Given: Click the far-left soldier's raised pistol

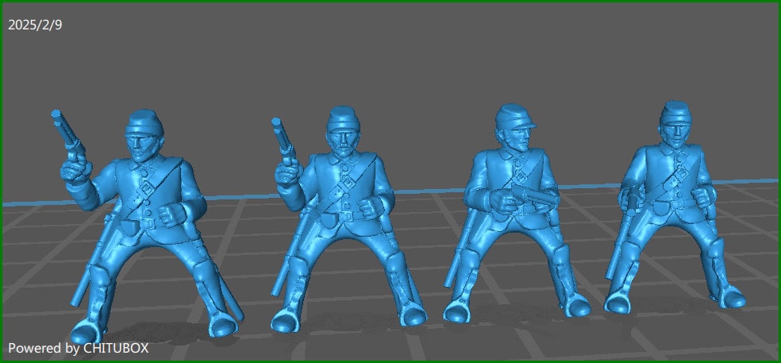Looking at the screenshot, I should (x=67, y=135).
